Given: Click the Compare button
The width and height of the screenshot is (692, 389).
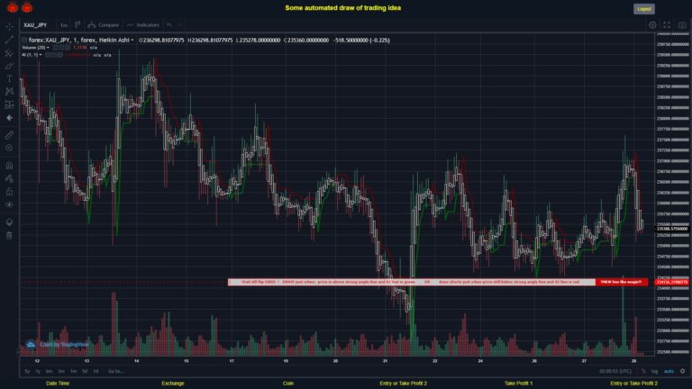Looking at the screenshot, I should tap(104, 25).
